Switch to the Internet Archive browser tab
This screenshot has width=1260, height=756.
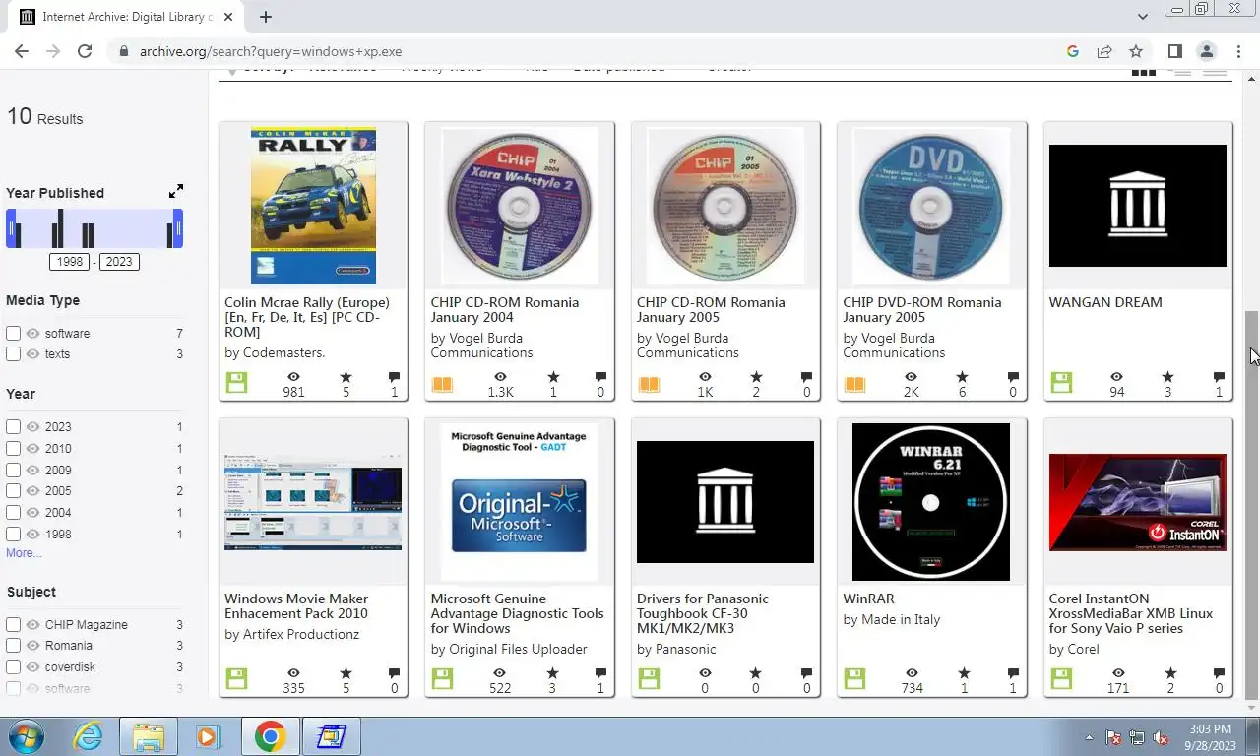pos(128,17)
